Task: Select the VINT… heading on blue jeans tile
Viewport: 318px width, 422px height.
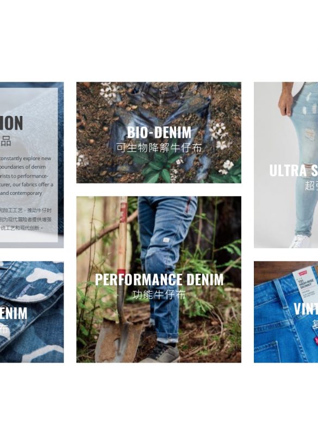Action: coord(306,309)
